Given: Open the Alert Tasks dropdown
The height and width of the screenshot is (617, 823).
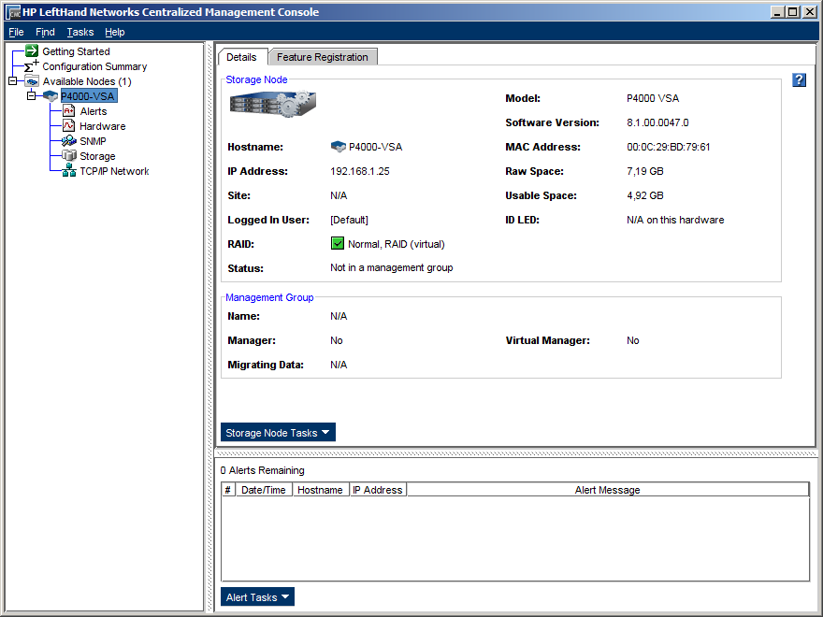Looking at the screenshot, I should [257, 597].
